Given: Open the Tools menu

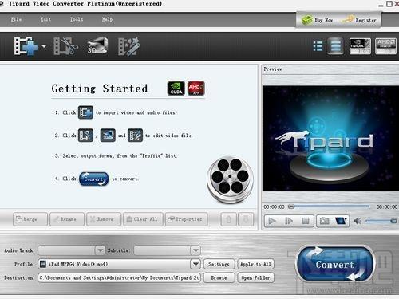Looking at the screenshot, I should point(77,19).
